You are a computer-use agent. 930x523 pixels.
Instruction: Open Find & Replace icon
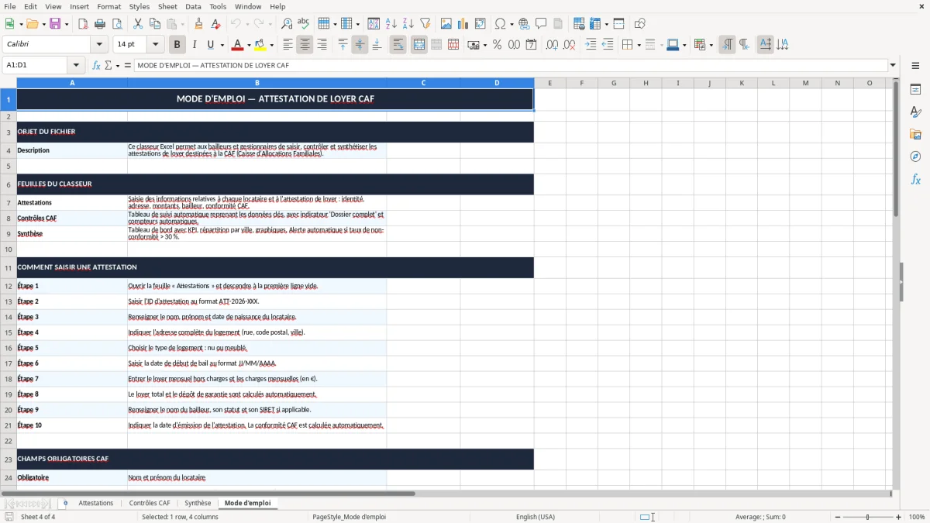pyautogui.click(x=286, y=24)
